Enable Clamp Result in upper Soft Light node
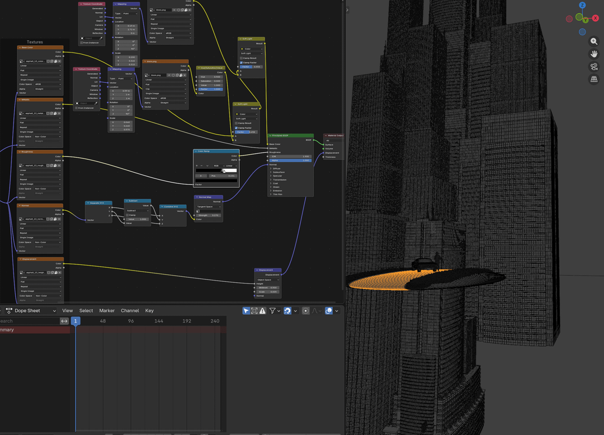This screenshot has width=604, height=435. [242, 58]
